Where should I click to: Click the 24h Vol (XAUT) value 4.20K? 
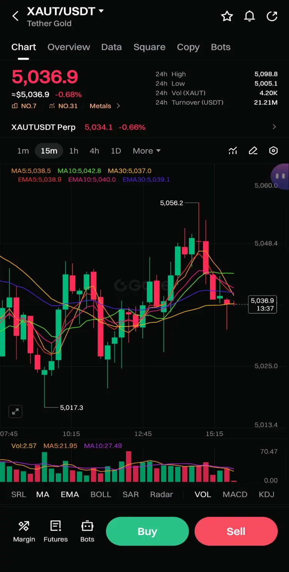pos(269,93)
